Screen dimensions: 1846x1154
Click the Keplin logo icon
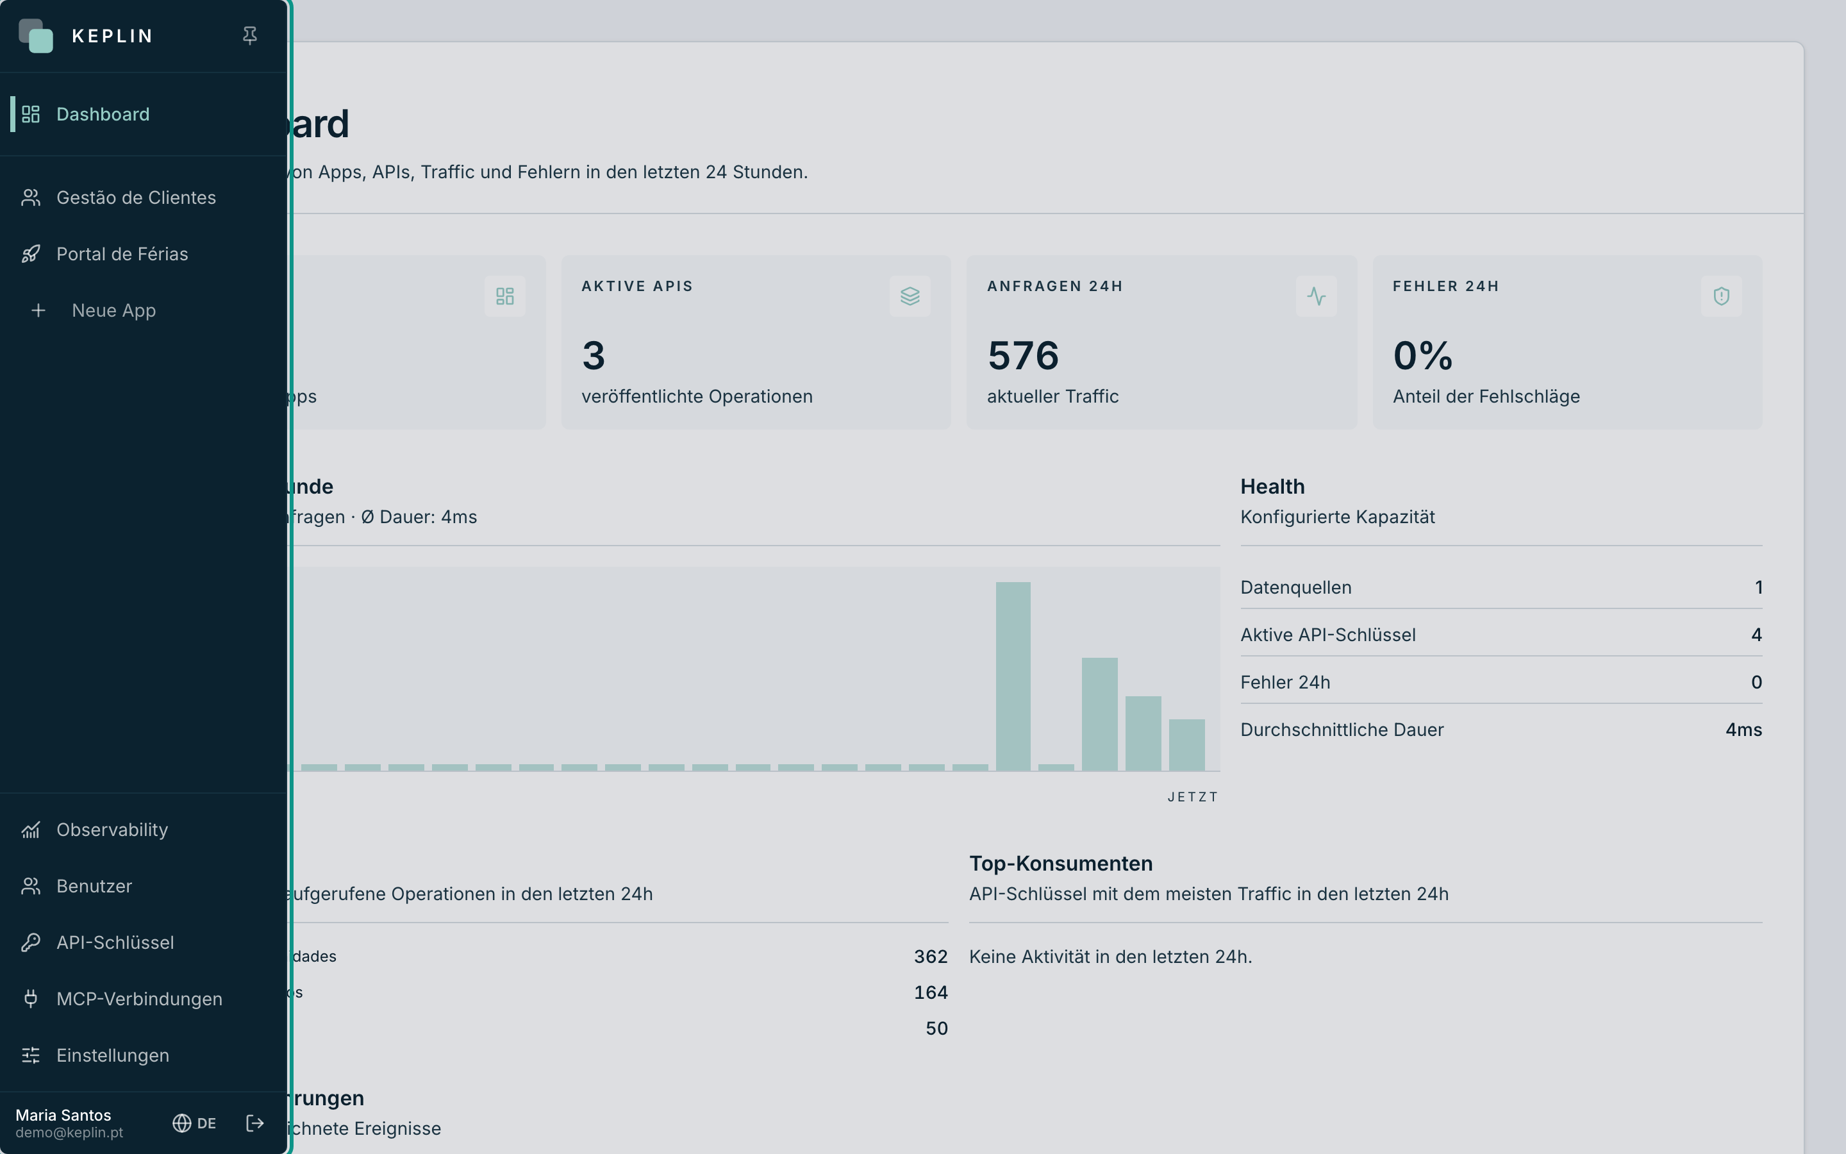pos(36,36)
